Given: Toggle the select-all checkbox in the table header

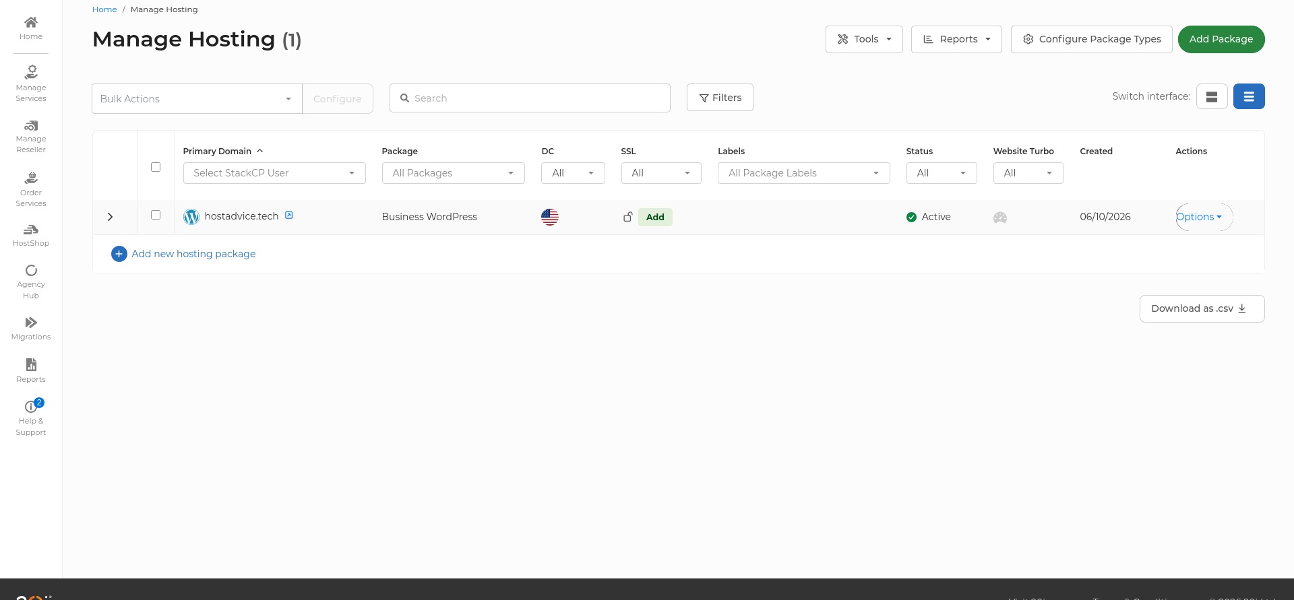Looking at the screenshot, I should pyautogui.click(x=156, y=167).
